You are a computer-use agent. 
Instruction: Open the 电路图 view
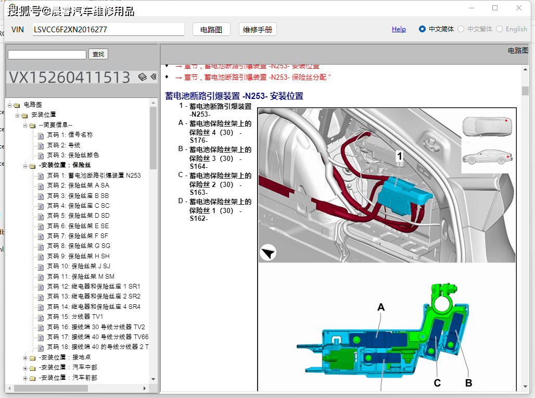[211, 29]
